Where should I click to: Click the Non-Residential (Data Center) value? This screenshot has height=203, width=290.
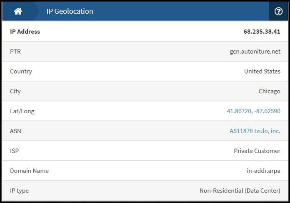click(240, 191)
